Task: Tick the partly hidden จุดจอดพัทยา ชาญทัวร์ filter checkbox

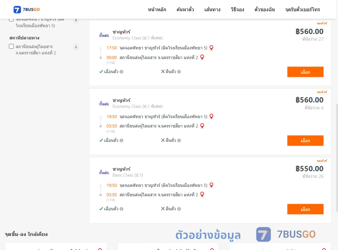Action: [12, 20]
